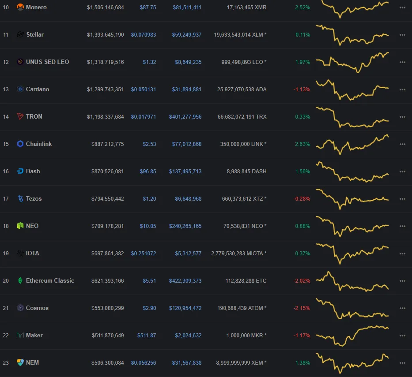Open the more-options dots for Dash row
Image resolution: width=412 pixels, height=377 pixels.
[402, 172]
